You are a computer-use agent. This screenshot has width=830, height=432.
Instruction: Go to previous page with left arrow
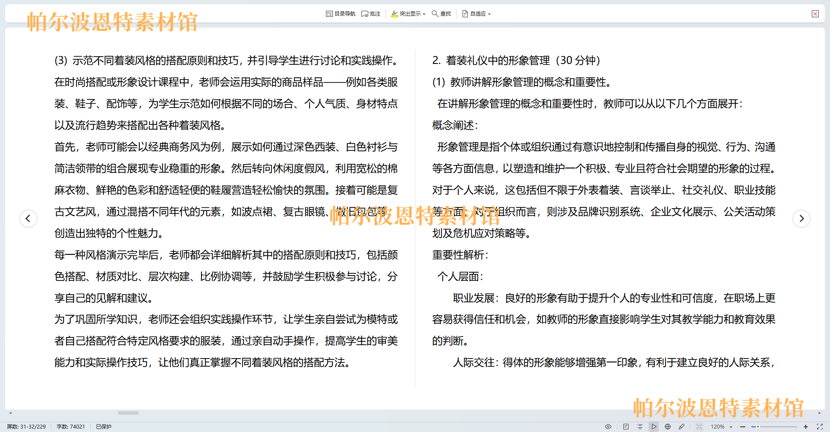[29, 218]
